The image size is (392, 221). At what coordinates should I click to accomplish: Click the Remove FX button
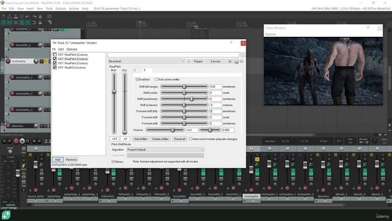pyautogui.click(x=71, y=160)
